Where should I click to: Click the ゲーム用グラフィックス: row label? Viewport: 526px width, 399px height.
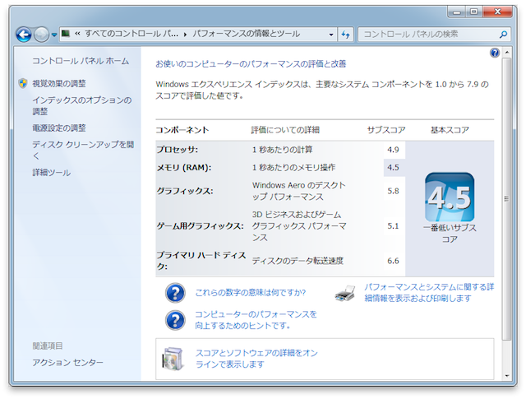(x=200, y=226)
